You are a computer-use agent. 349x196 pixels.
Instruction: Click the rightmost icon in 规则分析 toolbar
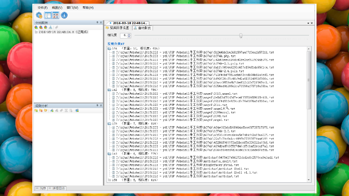click(77, 110)
